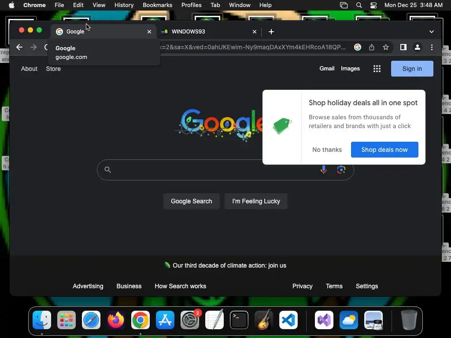Open Chrome three-dot menu
Viewport: 451px width, 338px height.
click(432, 47)
